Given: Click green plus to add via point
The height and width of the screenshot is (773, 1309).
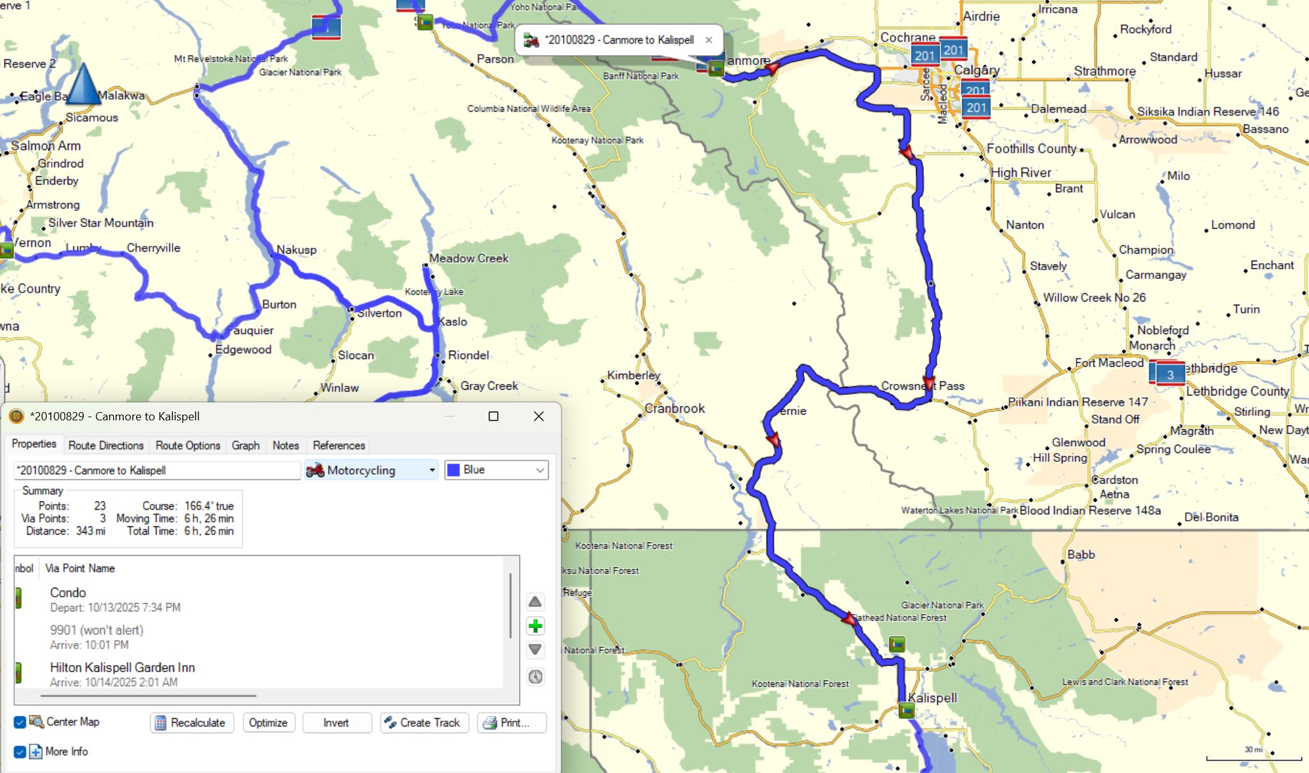Looking at the screenshot, I should 535,626.
